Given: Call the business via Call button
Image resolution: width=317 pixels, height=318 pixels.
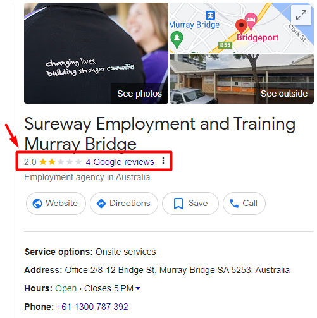Looking at the screenshot, I should coord(244,204).
